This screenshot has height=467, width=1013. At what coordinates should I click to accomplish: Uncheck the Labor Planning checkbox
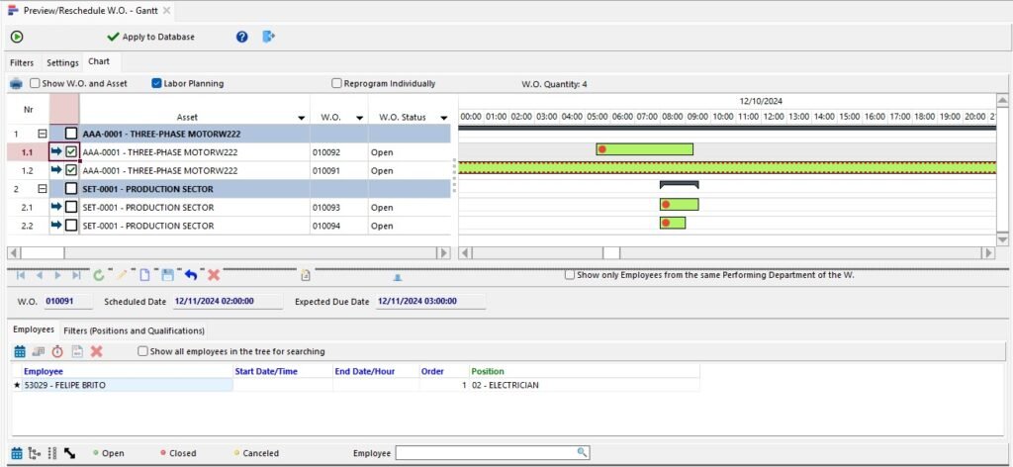coord(156,83)
